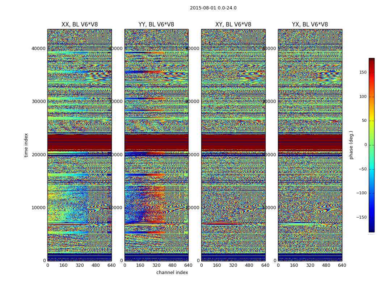Click the XX plot x-tick 320
Image resolution: width=380 pixels, height=290 pixels.
click(80, 265)
